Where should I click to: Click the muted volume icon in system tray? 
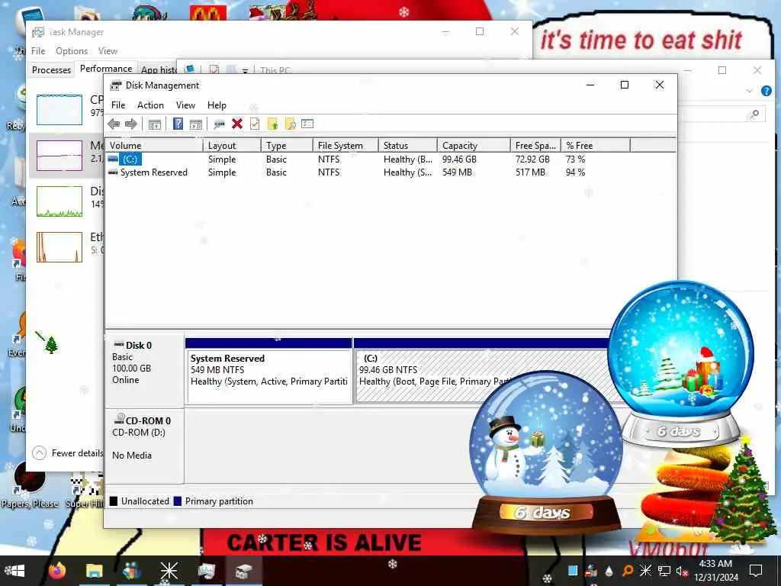(x=682, y=571)
